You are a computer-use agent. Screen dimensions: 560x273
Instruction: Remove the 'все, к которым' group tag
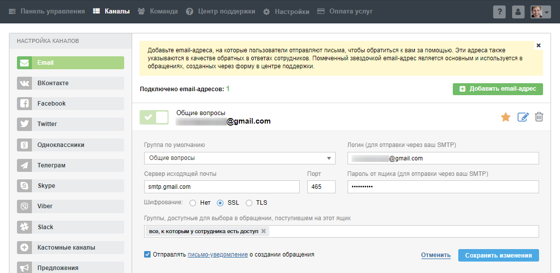[x=264, y=231]
